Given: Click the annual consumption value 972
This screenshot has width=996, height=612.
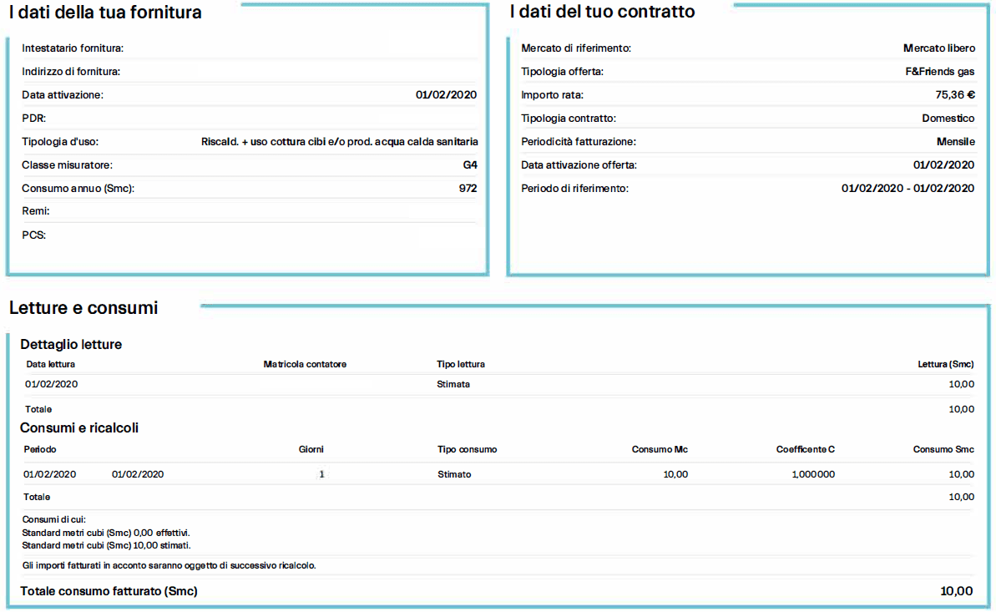Looking at the screenshot, I should tap(468, 189).
